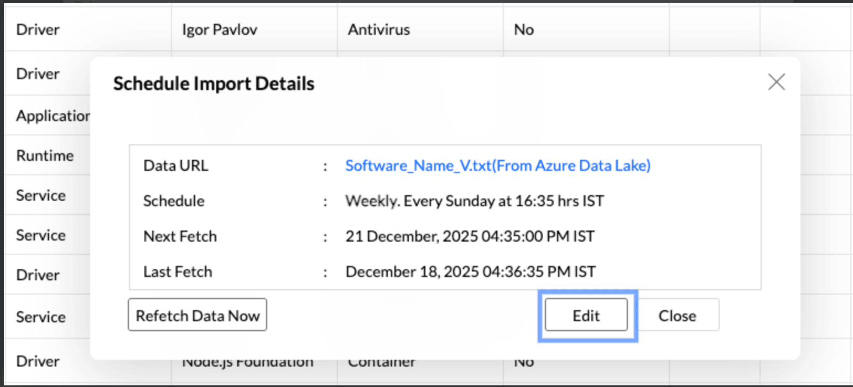Click the Weekly Every Sunday schedule text
The height and width of the screenshot is (387, 853).
pos(474,201)
